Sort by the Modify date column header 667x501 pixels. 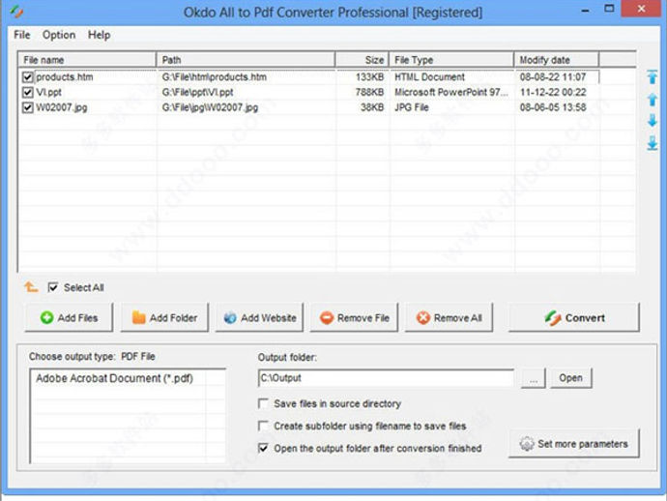(x=557, y=60)
